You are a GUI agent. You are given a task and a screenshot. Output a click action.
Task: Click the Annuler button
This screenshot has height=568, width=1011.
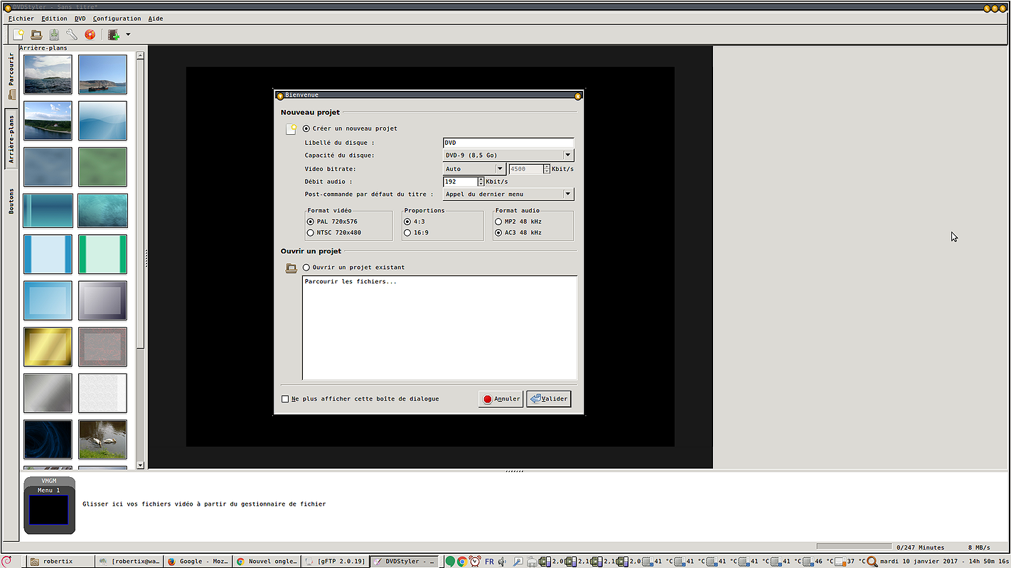click(x=501, y=399)
